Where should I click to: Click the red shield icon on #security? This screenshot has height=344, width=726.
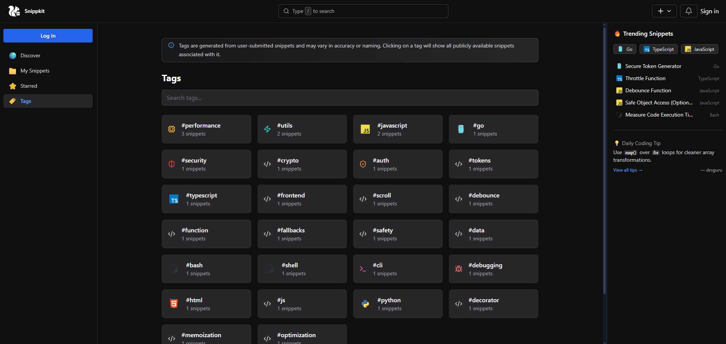click(172, 164)
